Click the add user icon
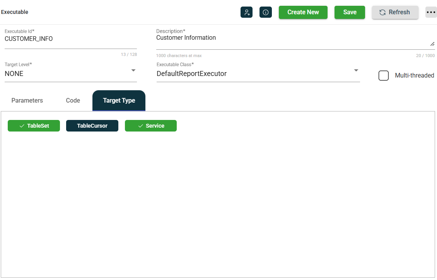Image resolution: width=437 pixels, height=280 pixels. point(246,12)
